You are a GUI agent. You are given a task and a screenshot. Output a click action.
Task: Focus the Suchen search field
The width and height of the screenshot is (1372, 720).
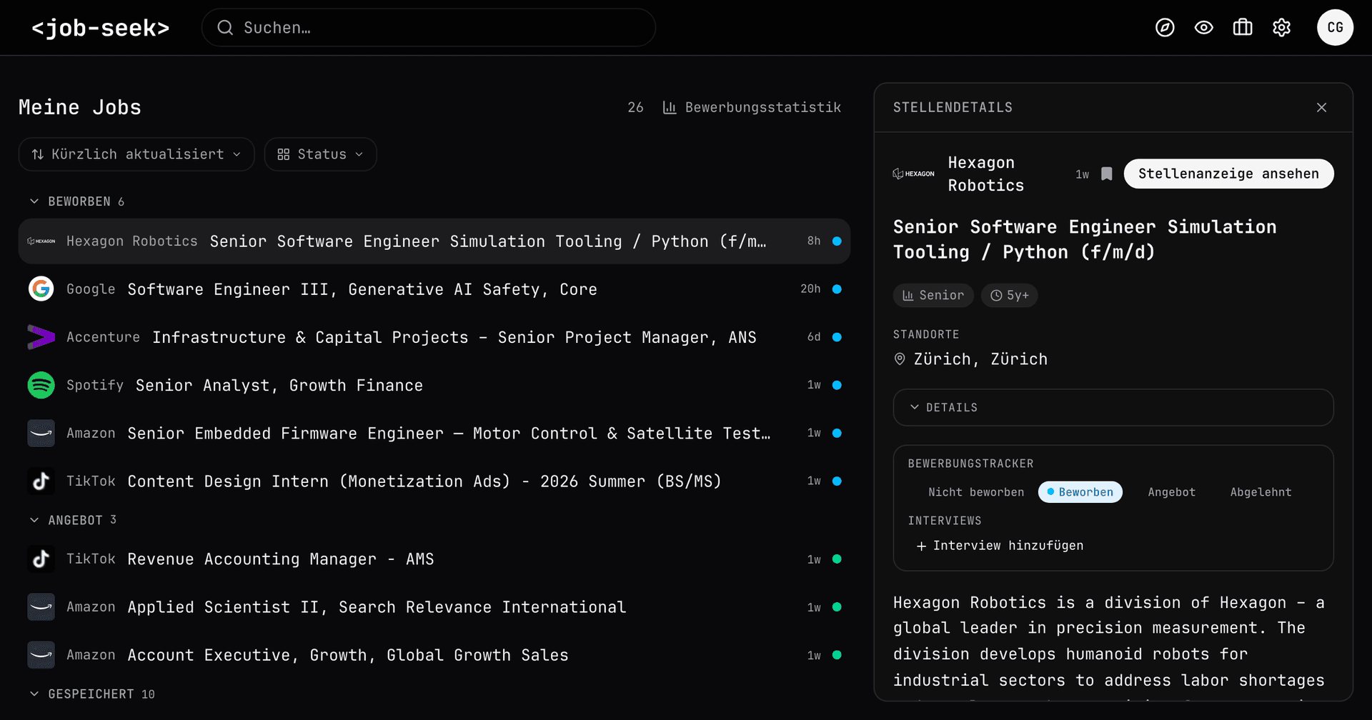point(429,28)
